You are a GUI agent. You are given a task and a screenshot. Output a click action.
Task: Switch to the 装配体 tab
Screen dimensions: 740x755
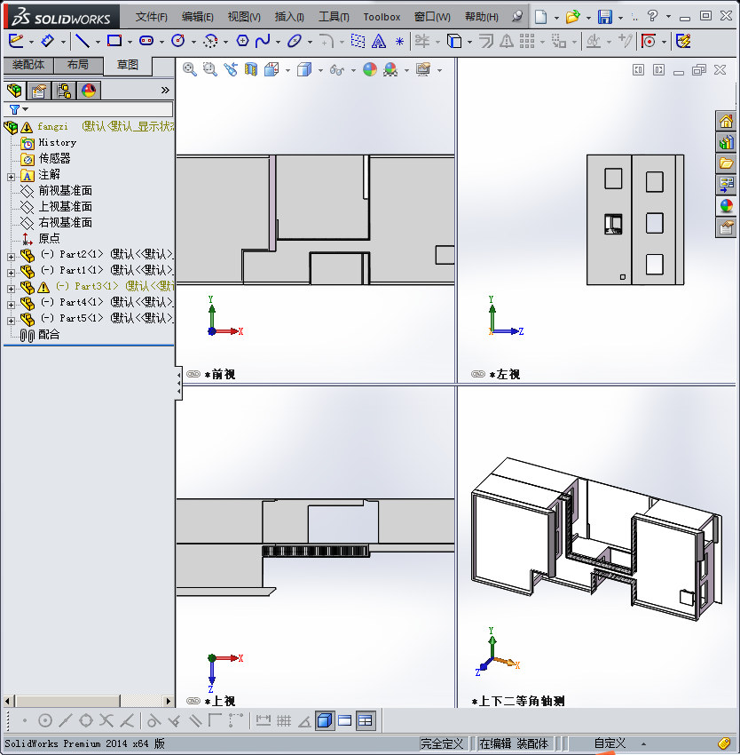(28, 65)
